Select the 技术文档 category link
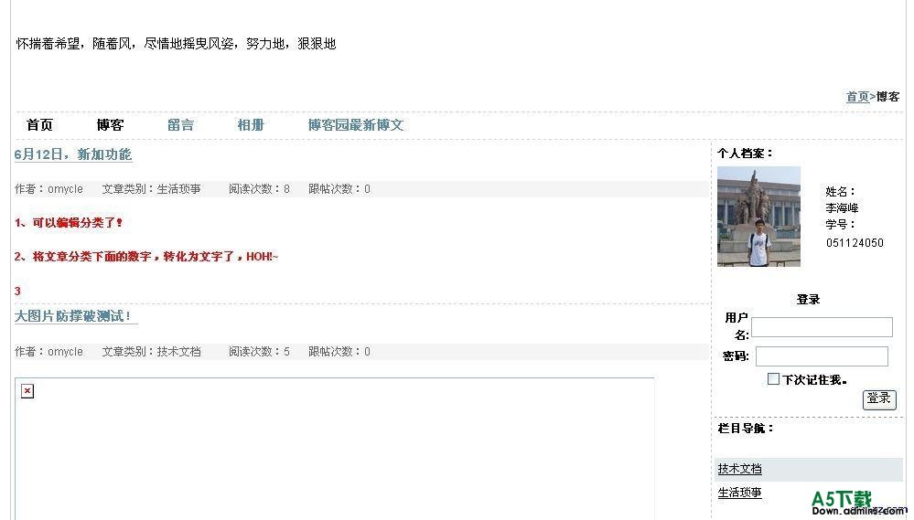Viewport: 914px width, 520px height. point(740,469)
